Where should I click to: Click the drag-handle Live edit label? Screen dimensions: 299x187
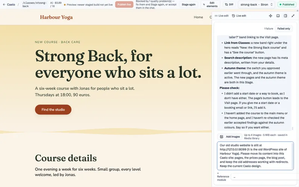(x=221, y=16)
